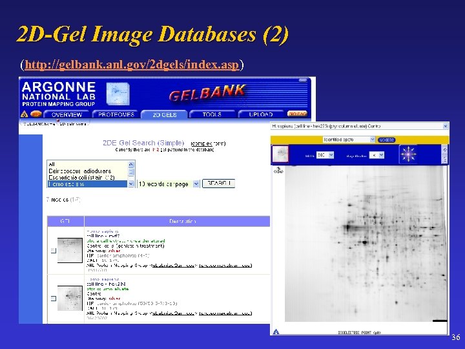465x349 pixels.
Task: Open the records per page dropdown
Action: [x=168, y=184]
